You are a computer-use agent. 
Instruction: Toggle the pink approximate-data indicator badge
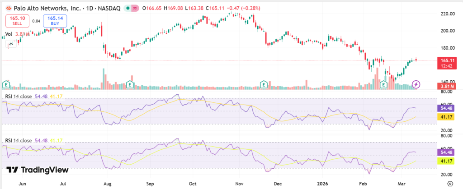point(134,9)
